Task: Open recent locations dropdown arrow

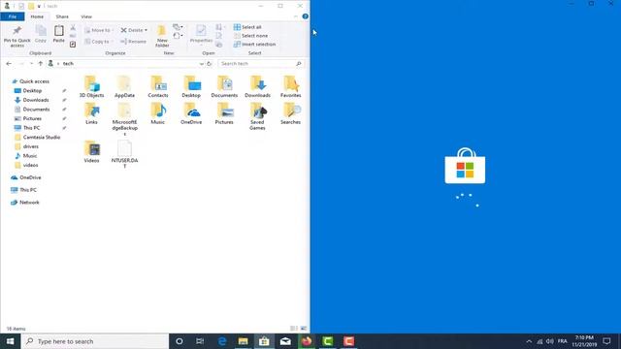Action: coord(31,63)
